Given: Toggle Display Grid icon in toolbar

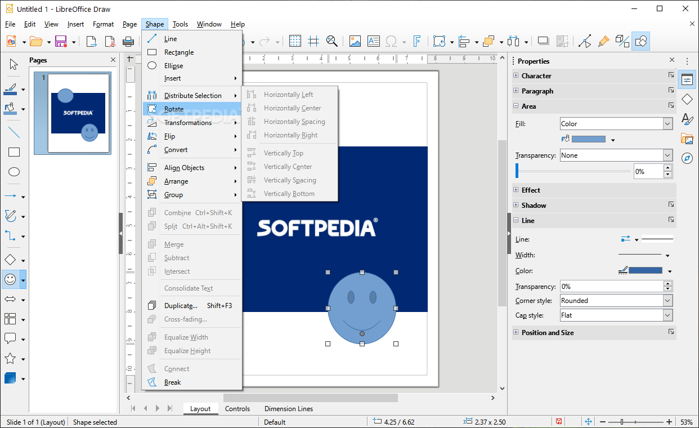Looking at the screenshot, I should click(295, 41).
